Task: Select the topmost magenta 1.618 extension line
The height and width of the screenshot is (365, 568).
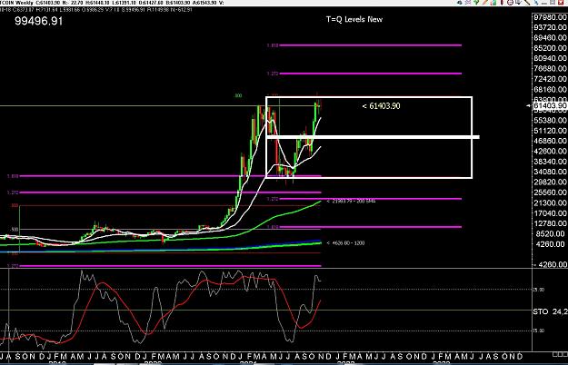Action: click(x=371, y=45)
